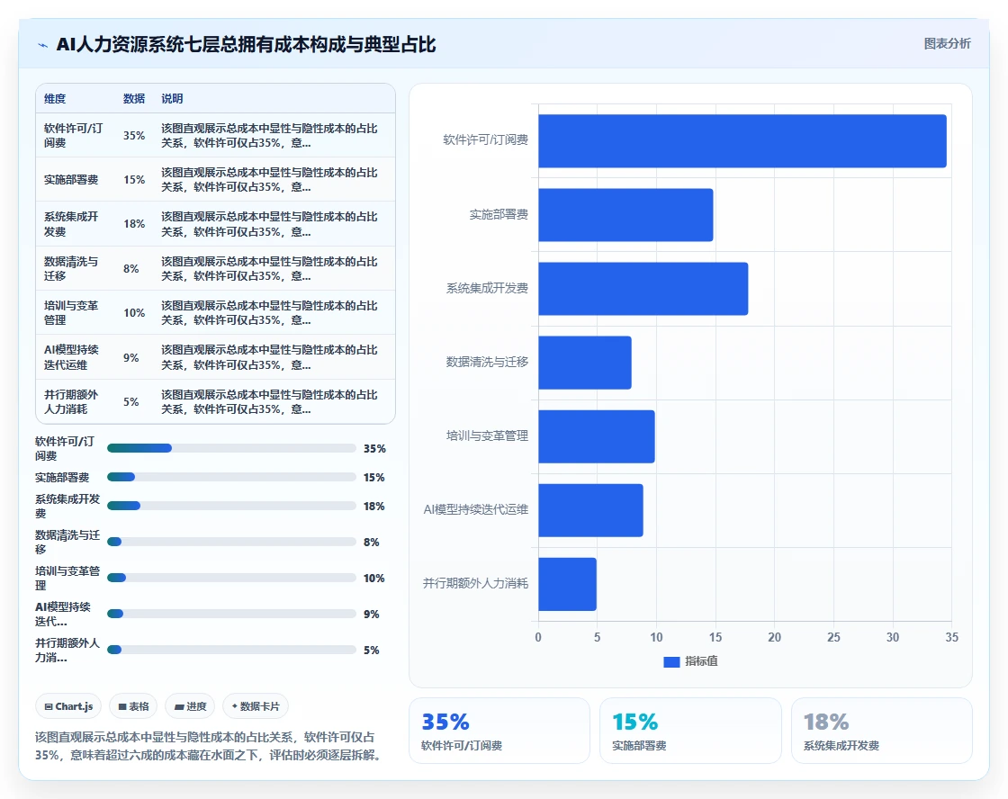Screen dimensions: 1008x799
Task: Toggle the 指标值 legend label
Action: [x=701, y=661]
